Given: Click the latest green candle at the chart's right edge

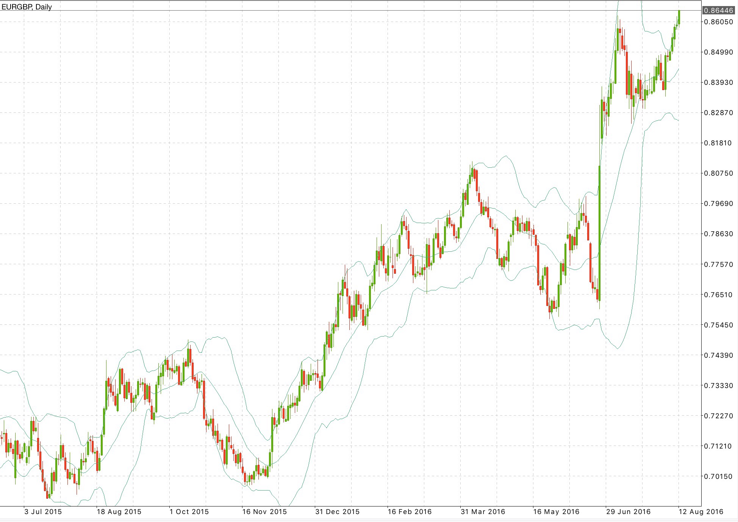Looking at the screenshot, I should (x=679, y=17).
